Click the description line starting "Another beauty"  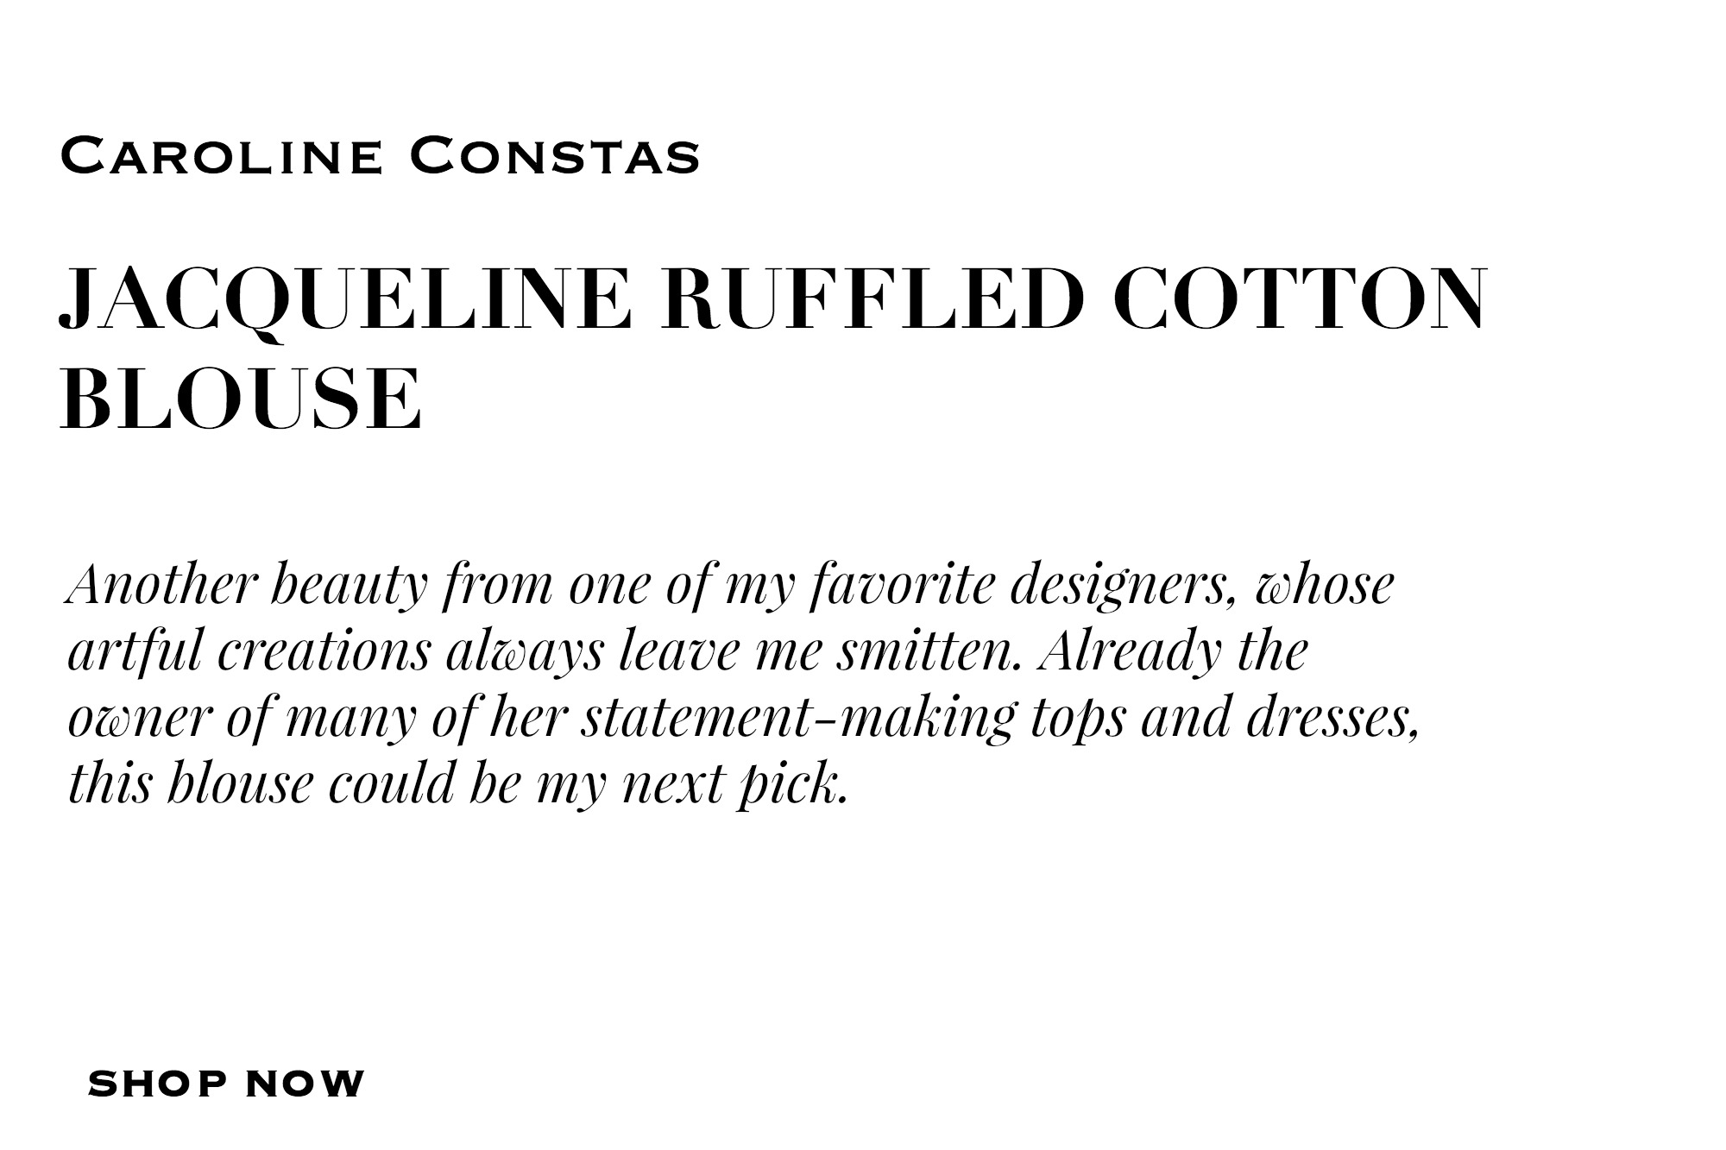tap(729, 585)
